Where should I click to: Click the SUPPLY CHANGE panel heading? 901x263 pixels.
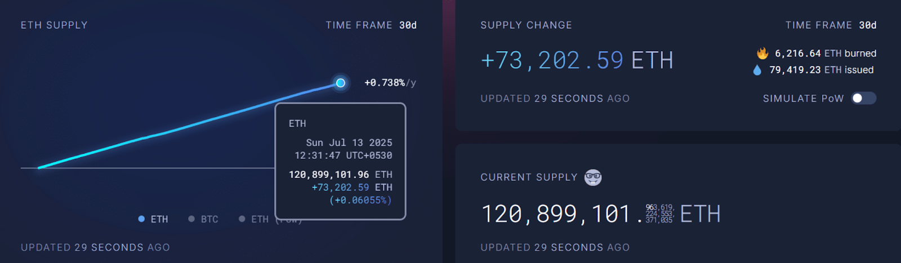pos(526,25)
